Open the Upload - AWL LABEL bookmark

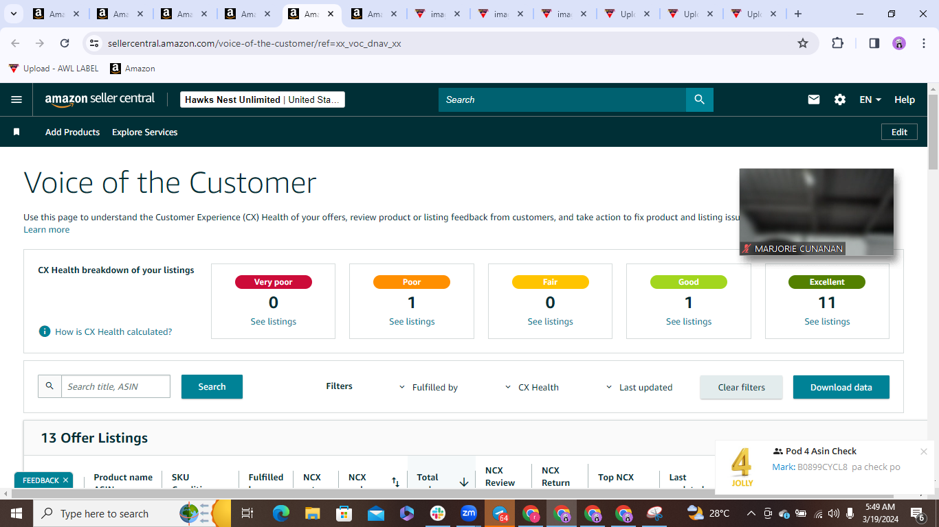click(54, 69)
